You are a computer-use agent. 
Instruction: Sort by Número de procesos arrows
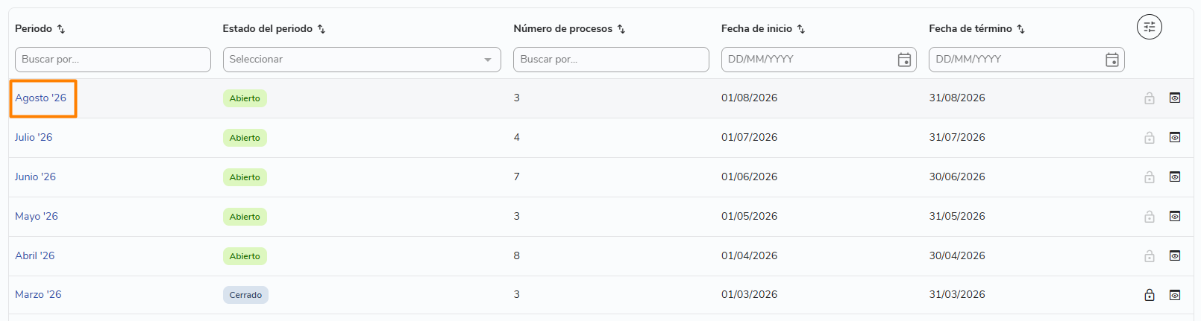point(621,29)
